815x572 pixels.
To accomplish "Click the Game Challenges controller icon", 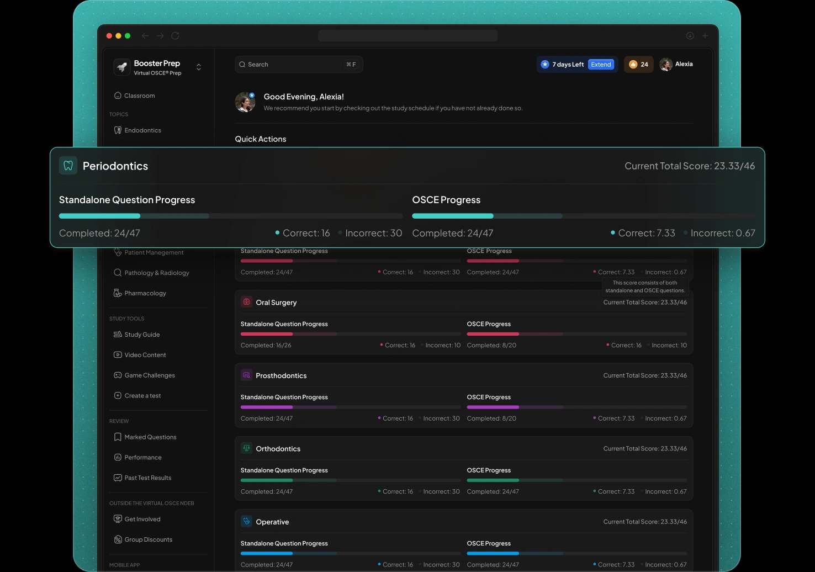I will pyautogui.click(x=118, y=375).
